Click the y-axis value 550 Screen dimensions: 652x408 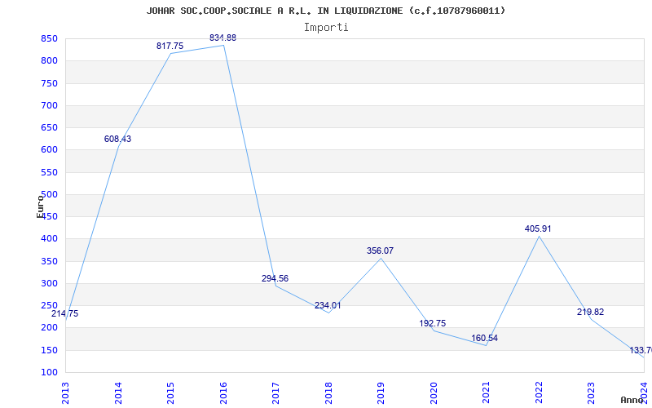(x=49, y=172)
